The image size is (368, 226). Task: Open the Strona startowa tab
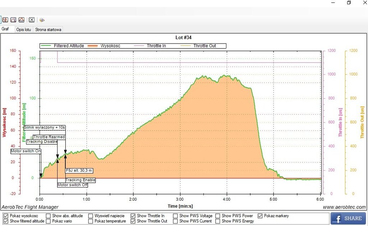48,29
